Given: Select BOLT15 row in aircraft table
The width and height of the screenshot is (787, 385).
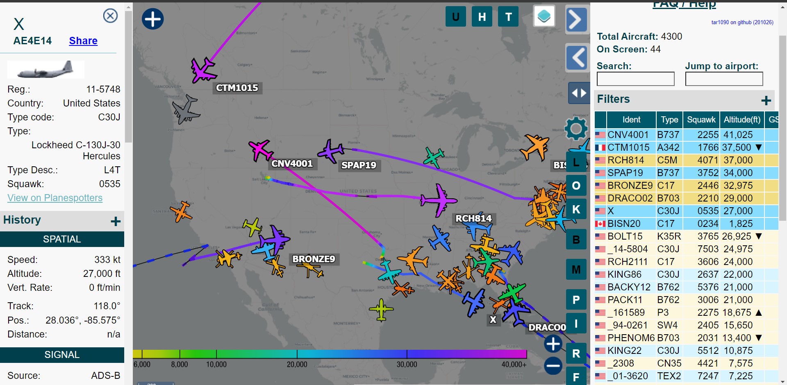Looking at the screenshot, I should 687,236.
